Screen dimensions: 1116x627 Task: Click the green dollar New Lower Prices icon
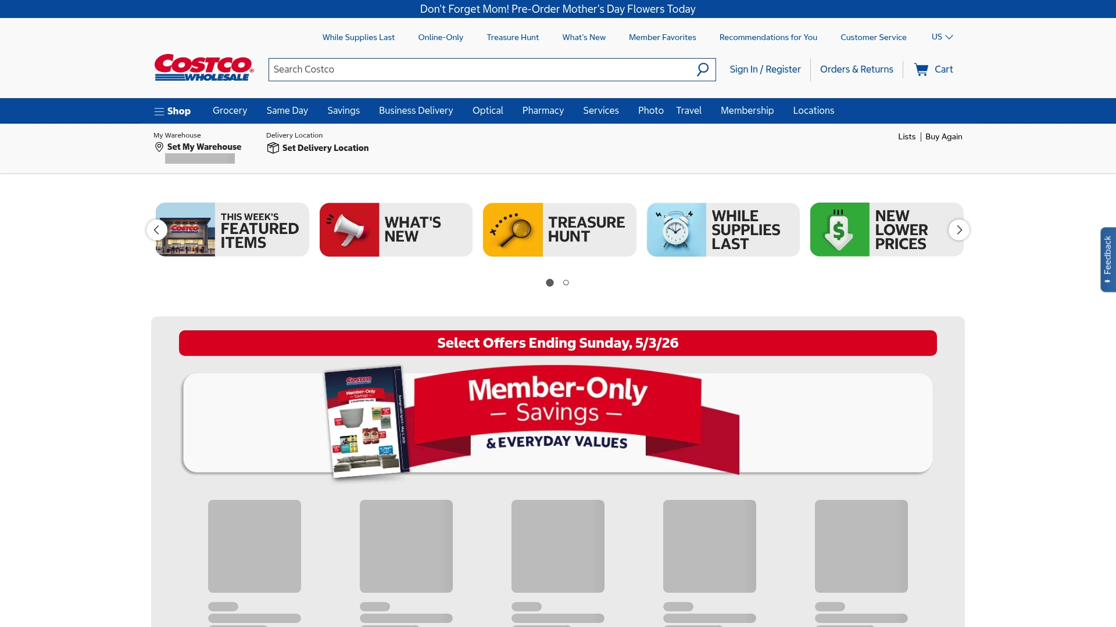point(840,230)
